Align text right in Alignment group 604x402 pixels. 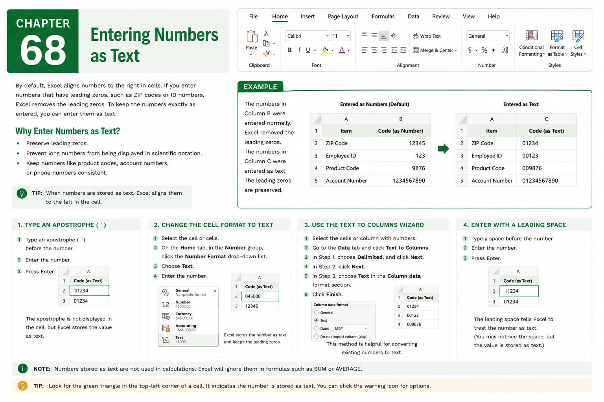click(384, 50)
